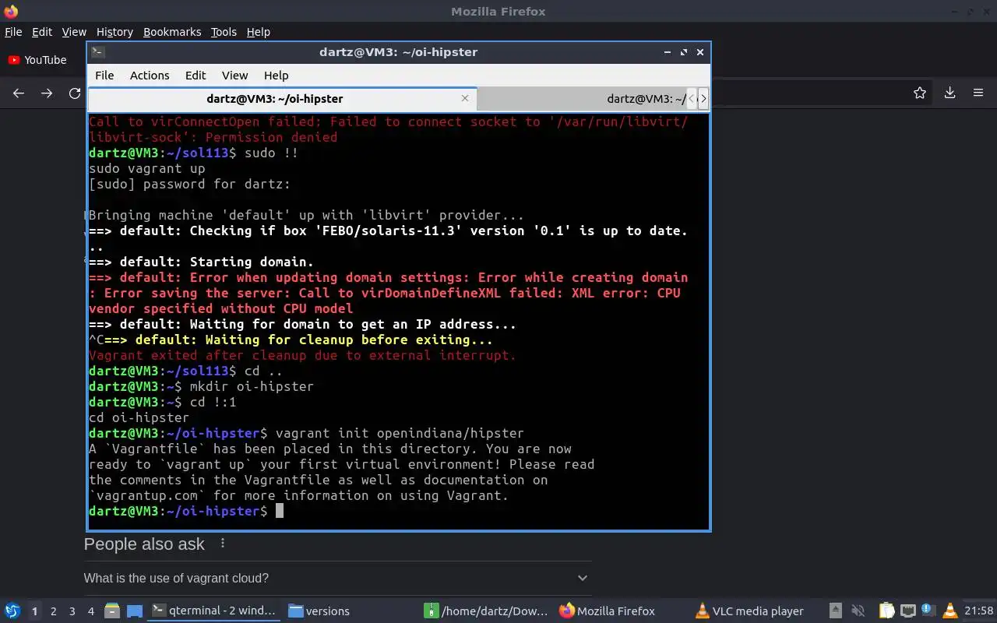The width and height of the screenshot is (997, 623).
Task: Select virtual desktop 1 in pager
Action: pyautogui.click(x=35, y=611)
